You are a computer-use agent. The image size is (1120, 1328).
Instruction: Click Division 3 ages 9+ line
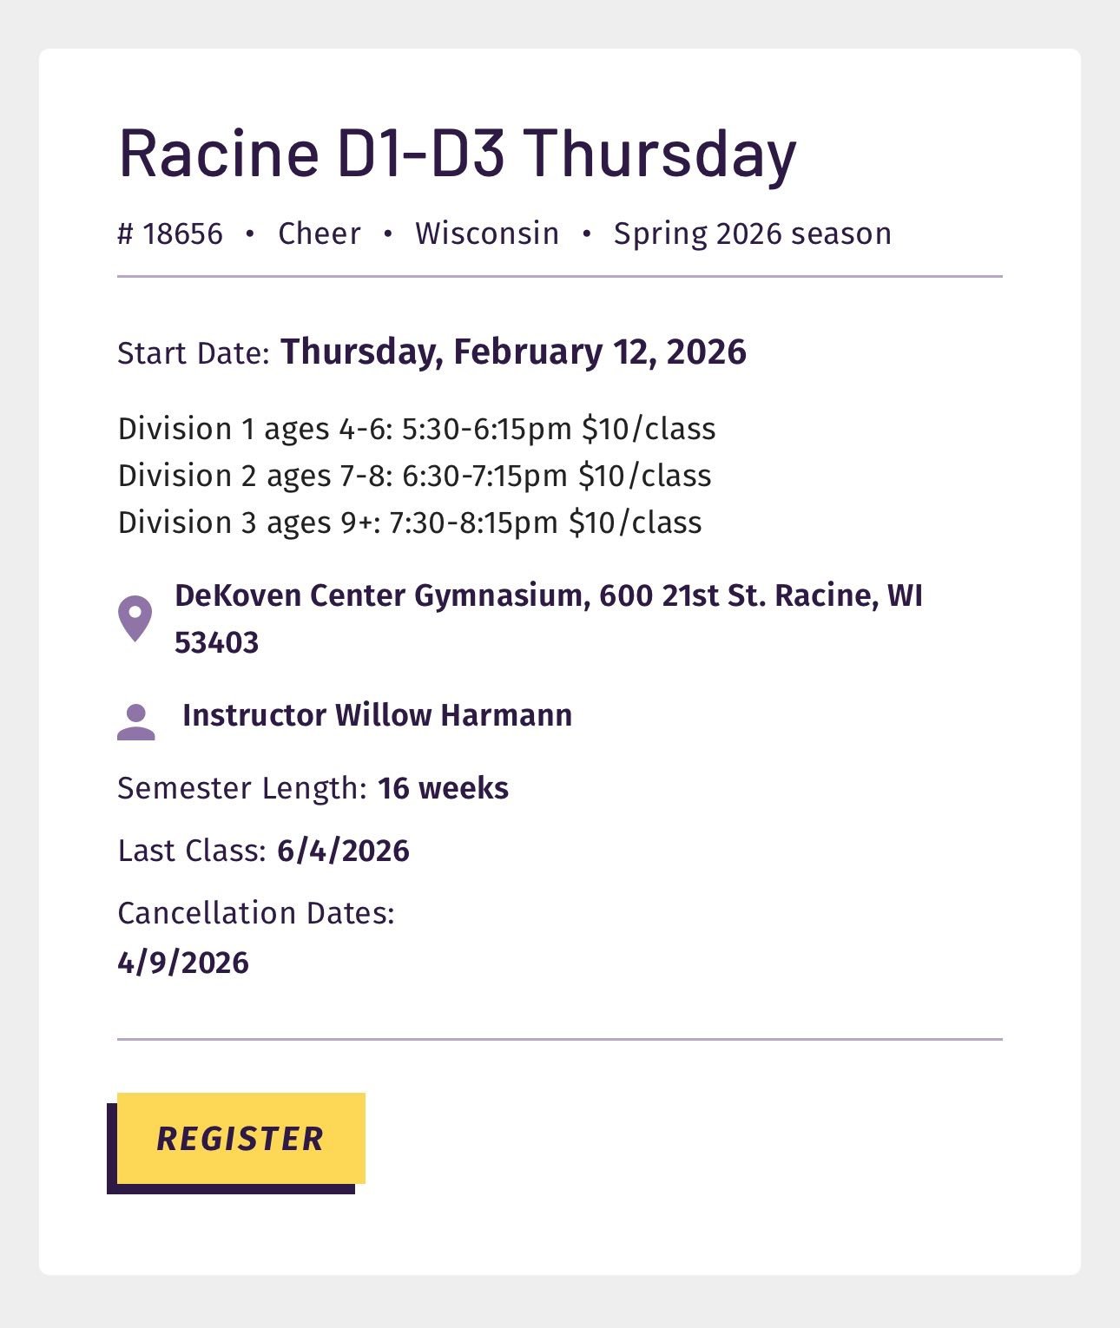(x=410, y=523)
